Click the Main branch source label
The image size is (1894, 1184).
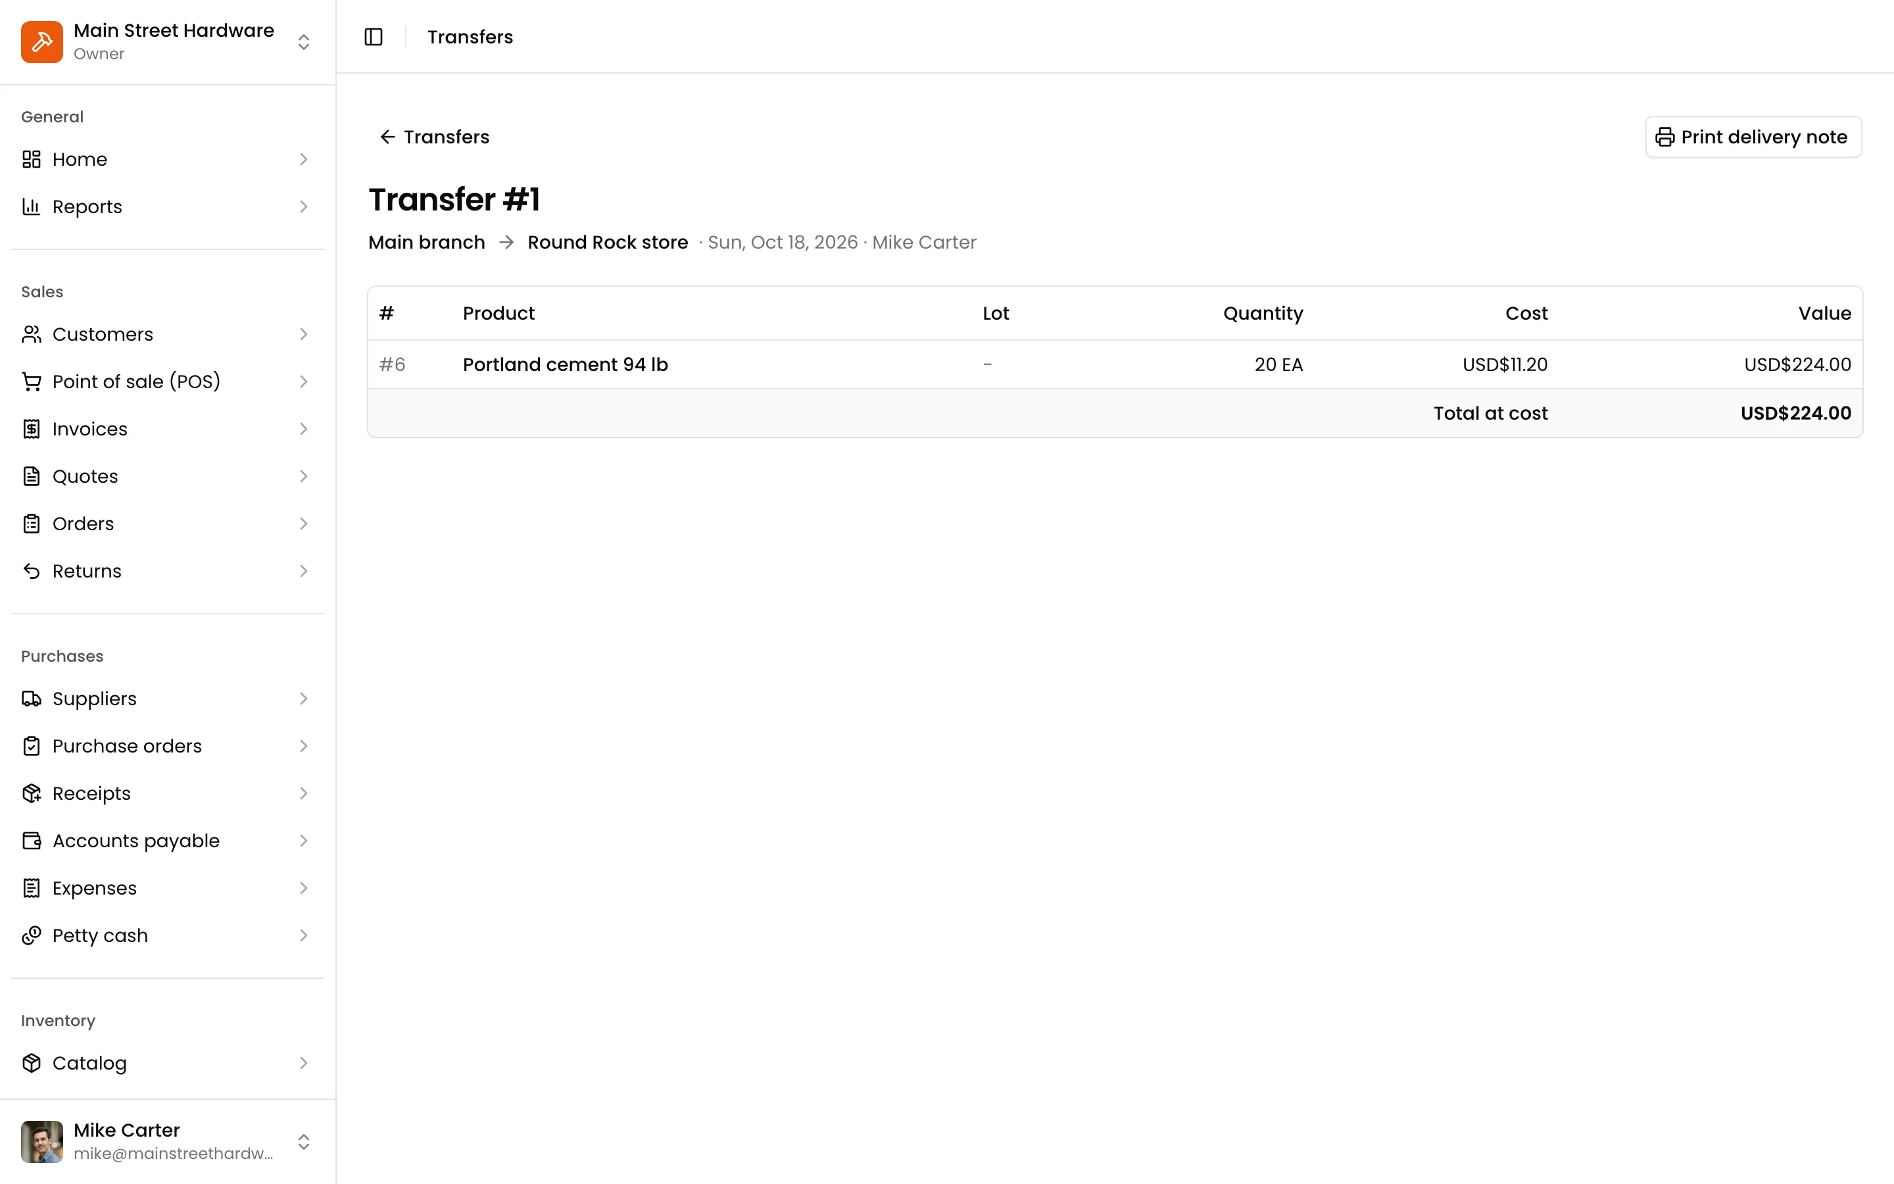click(427, 242)
